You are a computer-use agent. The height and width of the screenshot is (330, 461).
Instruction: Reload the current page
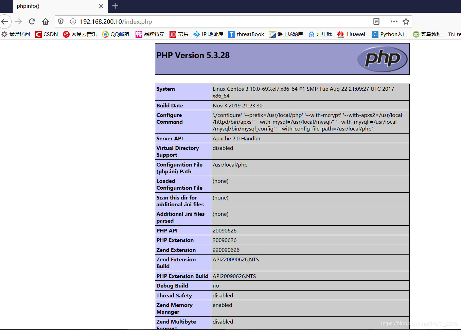[32, 21]
